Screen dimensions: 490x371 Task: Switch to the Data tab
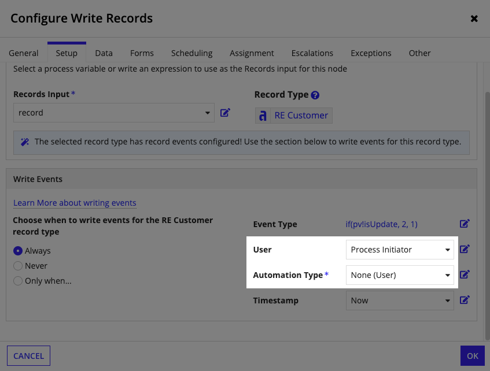tap(104, 53)
